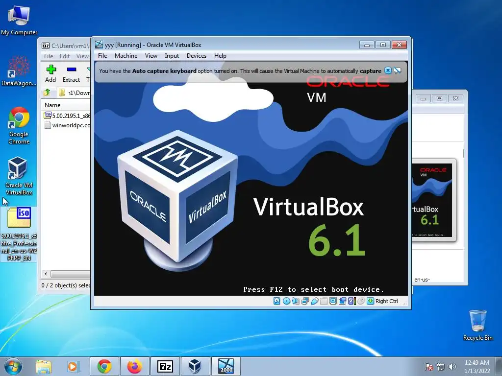Click the up-folder icon in 7-Zip

(47, 93)
